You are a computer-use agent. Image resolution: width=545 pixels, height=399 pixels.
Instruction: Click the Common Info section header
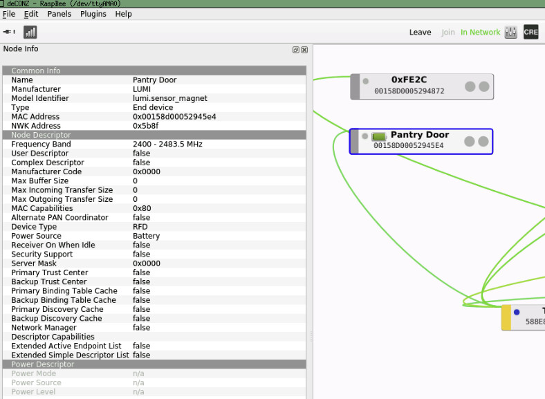pyautogui.click(x=154, y=71)
